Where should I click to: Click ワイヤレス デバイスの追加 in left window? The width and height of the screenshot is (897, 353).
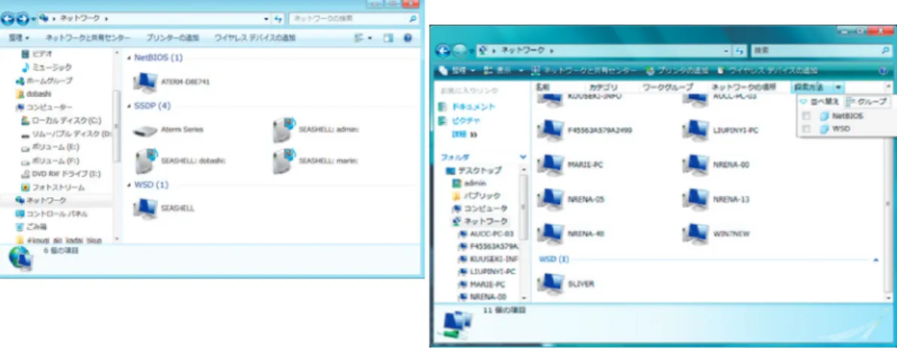tap(255, 38)
